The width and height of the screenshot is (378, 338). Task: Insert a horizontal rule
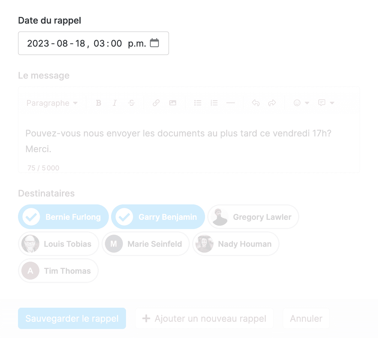231,103
